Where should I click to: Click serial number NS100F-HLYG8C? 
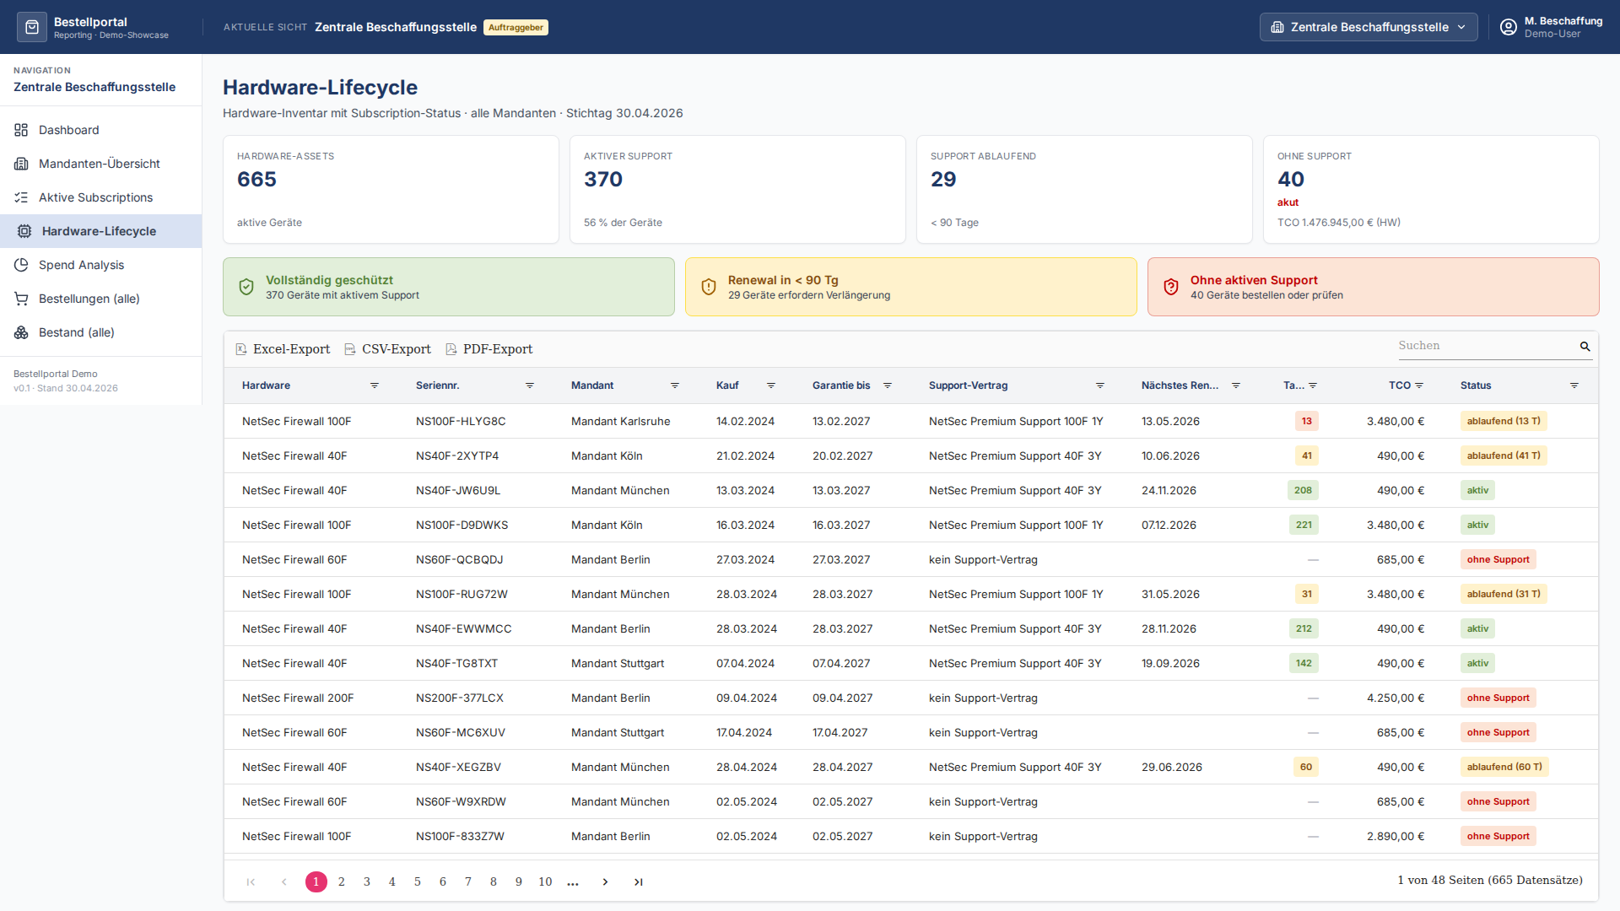click(x=461, y=422)
